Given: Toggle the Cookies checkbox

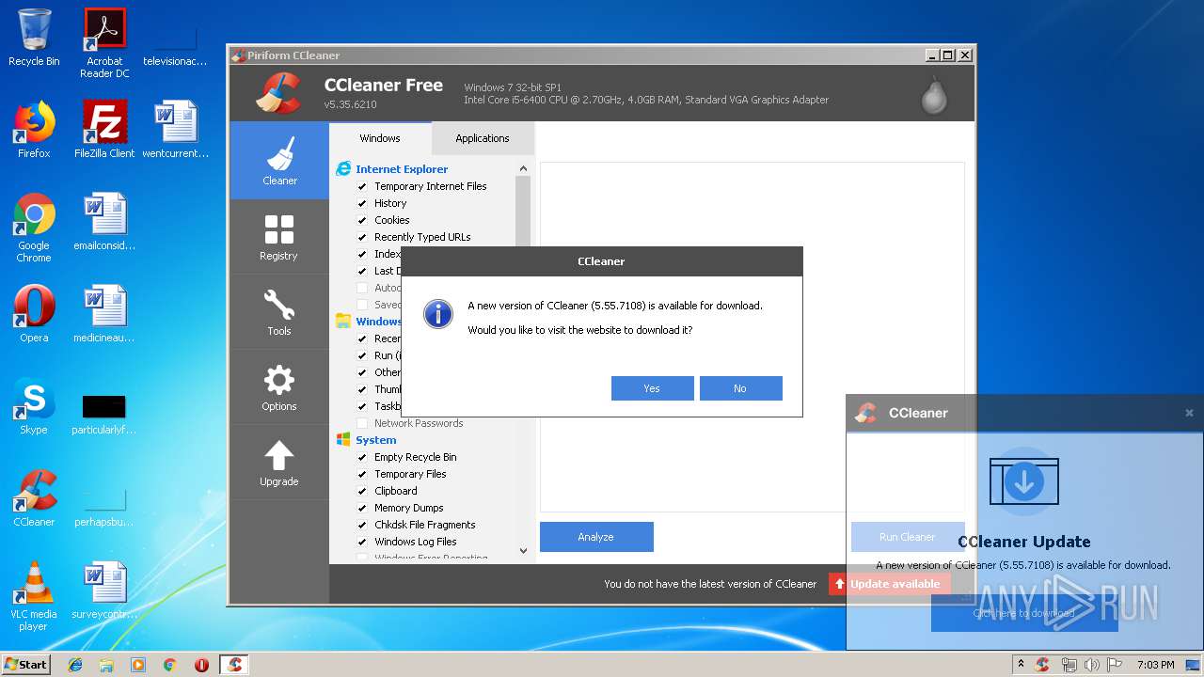Looking at the screenshot, I should click(362, 220).
